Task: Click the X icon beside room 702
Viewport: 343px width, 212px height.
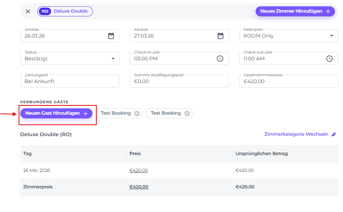Action: click(28, 11)
